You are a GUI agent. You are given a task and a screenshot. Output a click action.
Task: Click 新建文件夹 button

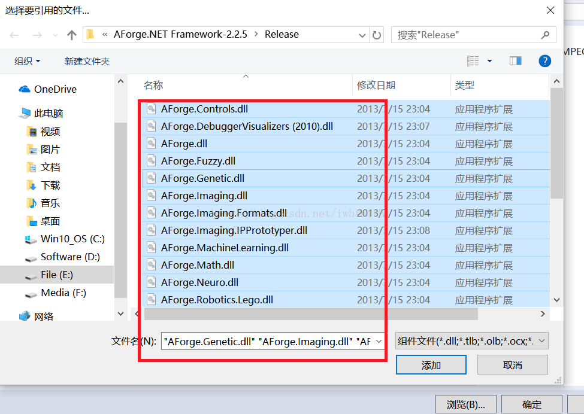pos(87,61)
